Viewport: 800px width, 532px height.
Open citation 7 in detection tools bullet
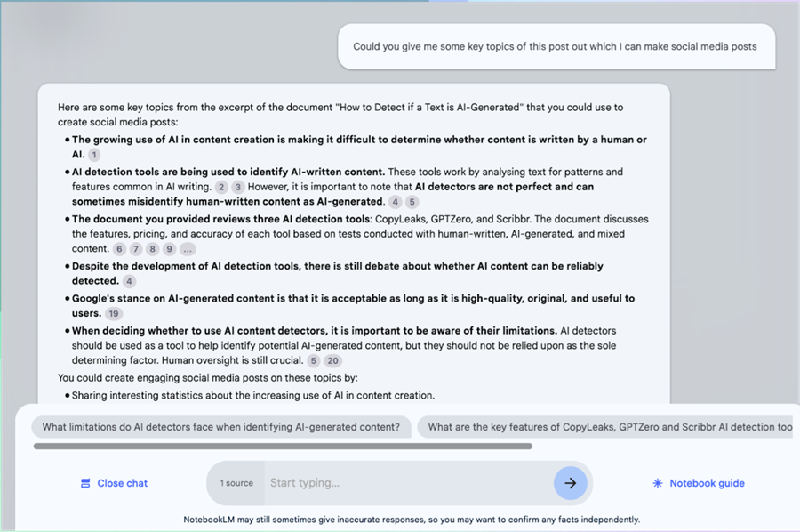point(136,249)
